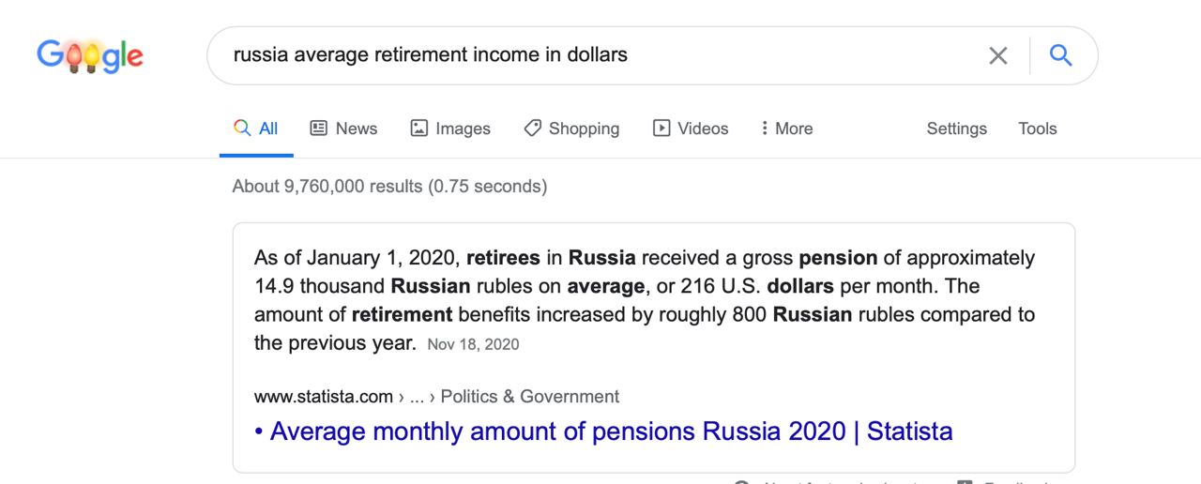Click the play icon next to Videos
This screenshot has height=484, width=1201.
tap(661, 129)
